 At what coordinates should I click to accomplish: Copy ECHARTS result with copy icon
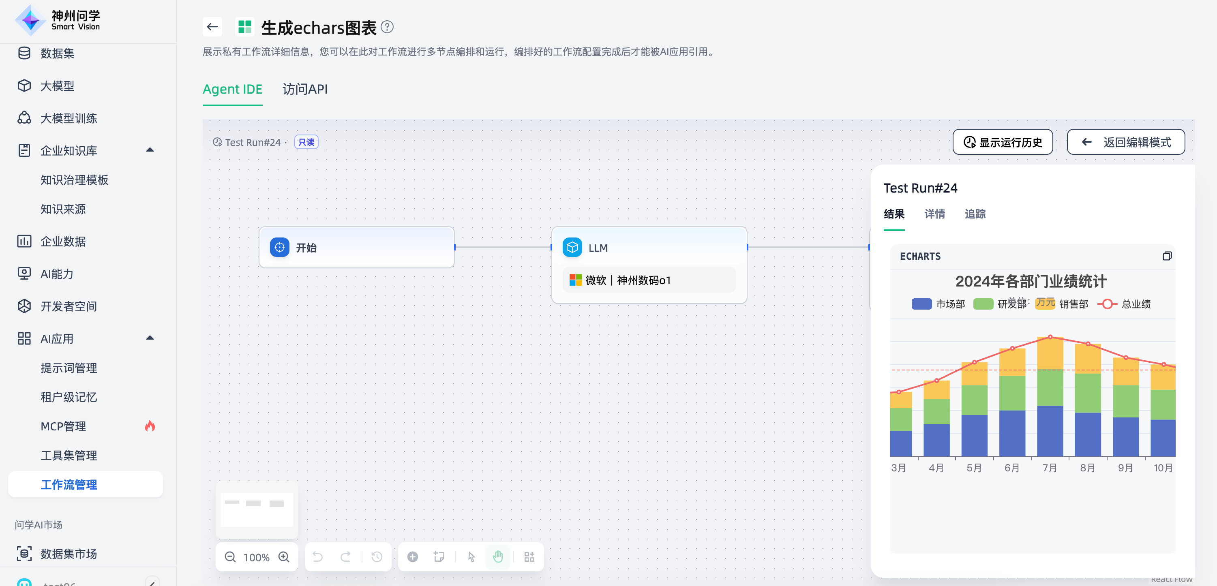(1167, 256)
